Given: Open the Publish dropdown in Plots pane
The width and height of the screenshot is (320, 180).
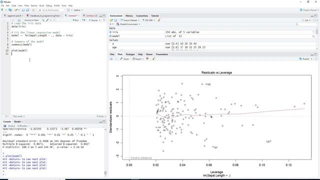Looking at the screenshot, I should 305,59.
